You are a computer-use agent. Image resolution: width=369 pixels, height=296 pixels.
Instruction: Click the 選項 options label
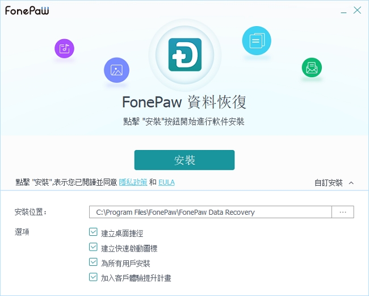[x=22, y=232]
